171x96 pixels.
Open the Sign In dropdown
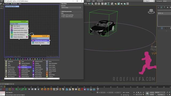149,1
